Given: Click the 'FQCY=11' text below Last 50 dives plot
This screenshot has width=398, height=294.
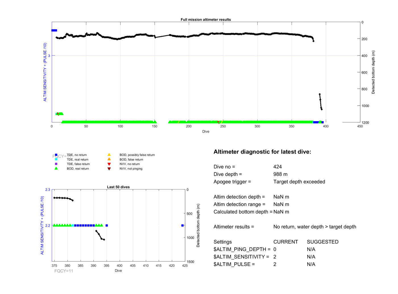Looking at the screenshot, I should [64, 271].
